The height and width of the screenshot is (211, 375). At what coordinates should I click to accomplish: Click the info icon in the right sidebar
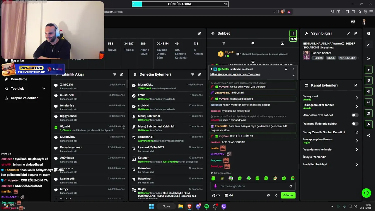[x=369, y=33]
